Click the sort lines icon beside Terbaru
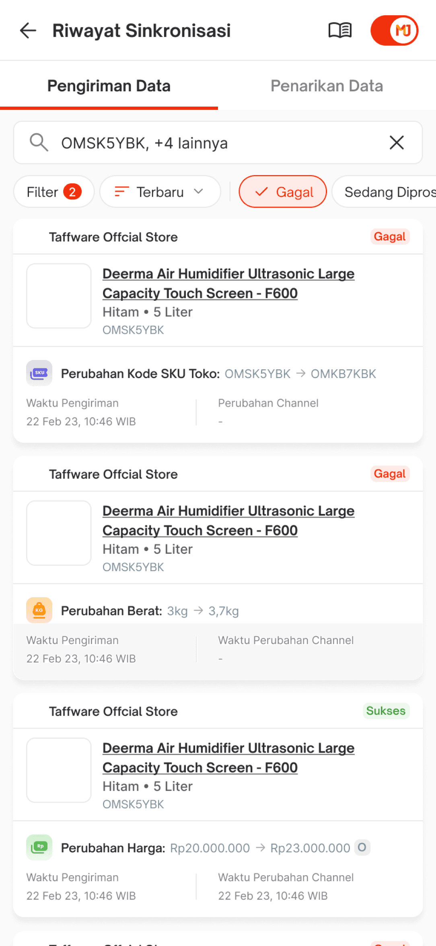 [121, 192]
